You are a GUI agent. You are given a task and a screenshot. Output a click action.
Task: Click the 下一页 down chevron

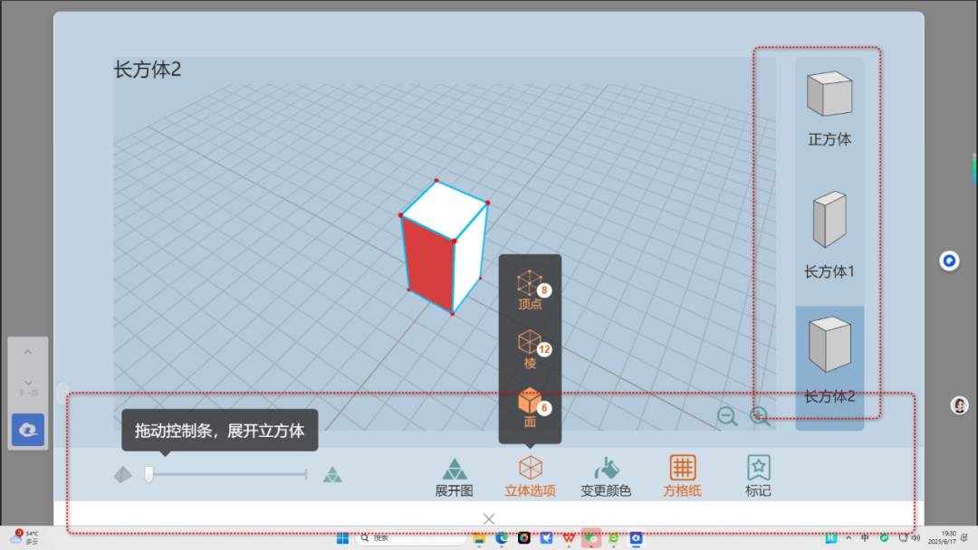tap(27, 382)
